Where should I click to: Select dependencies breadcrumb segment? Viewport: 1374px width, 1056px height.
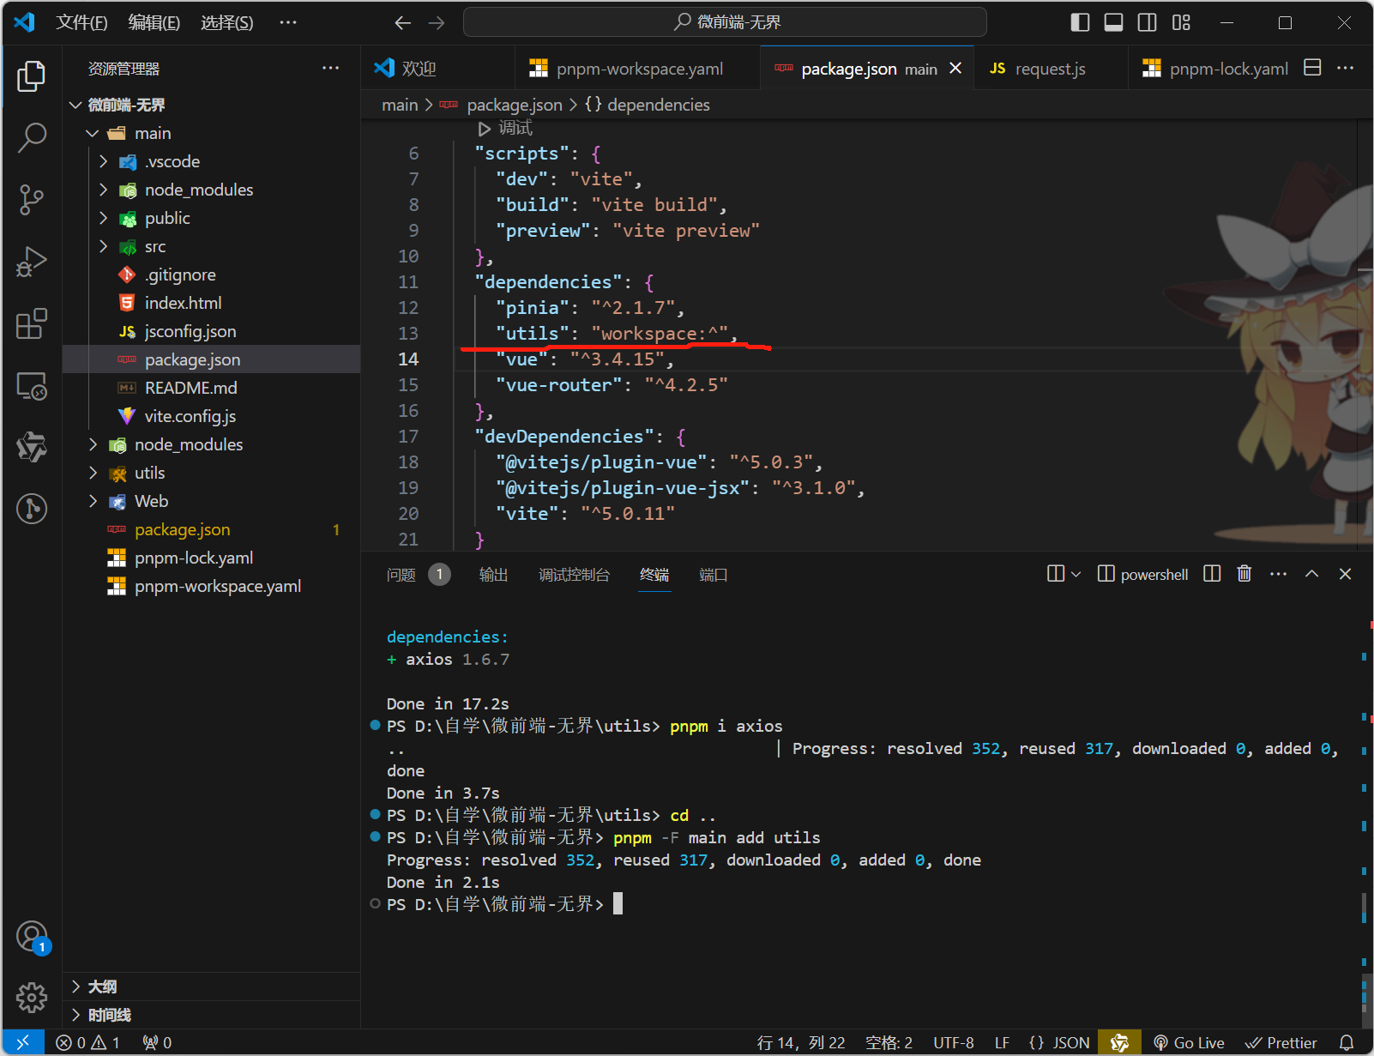point(648,105)
